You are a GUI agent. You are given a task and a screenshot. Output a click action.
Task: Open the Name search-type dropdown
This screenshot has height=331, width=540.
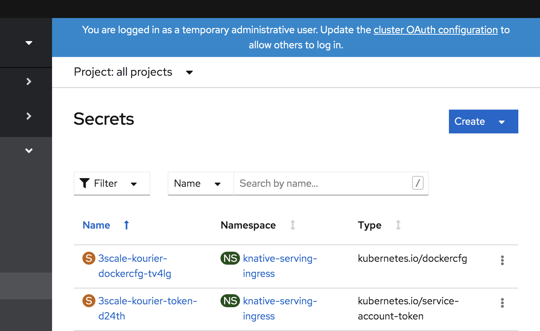[197, 184]
